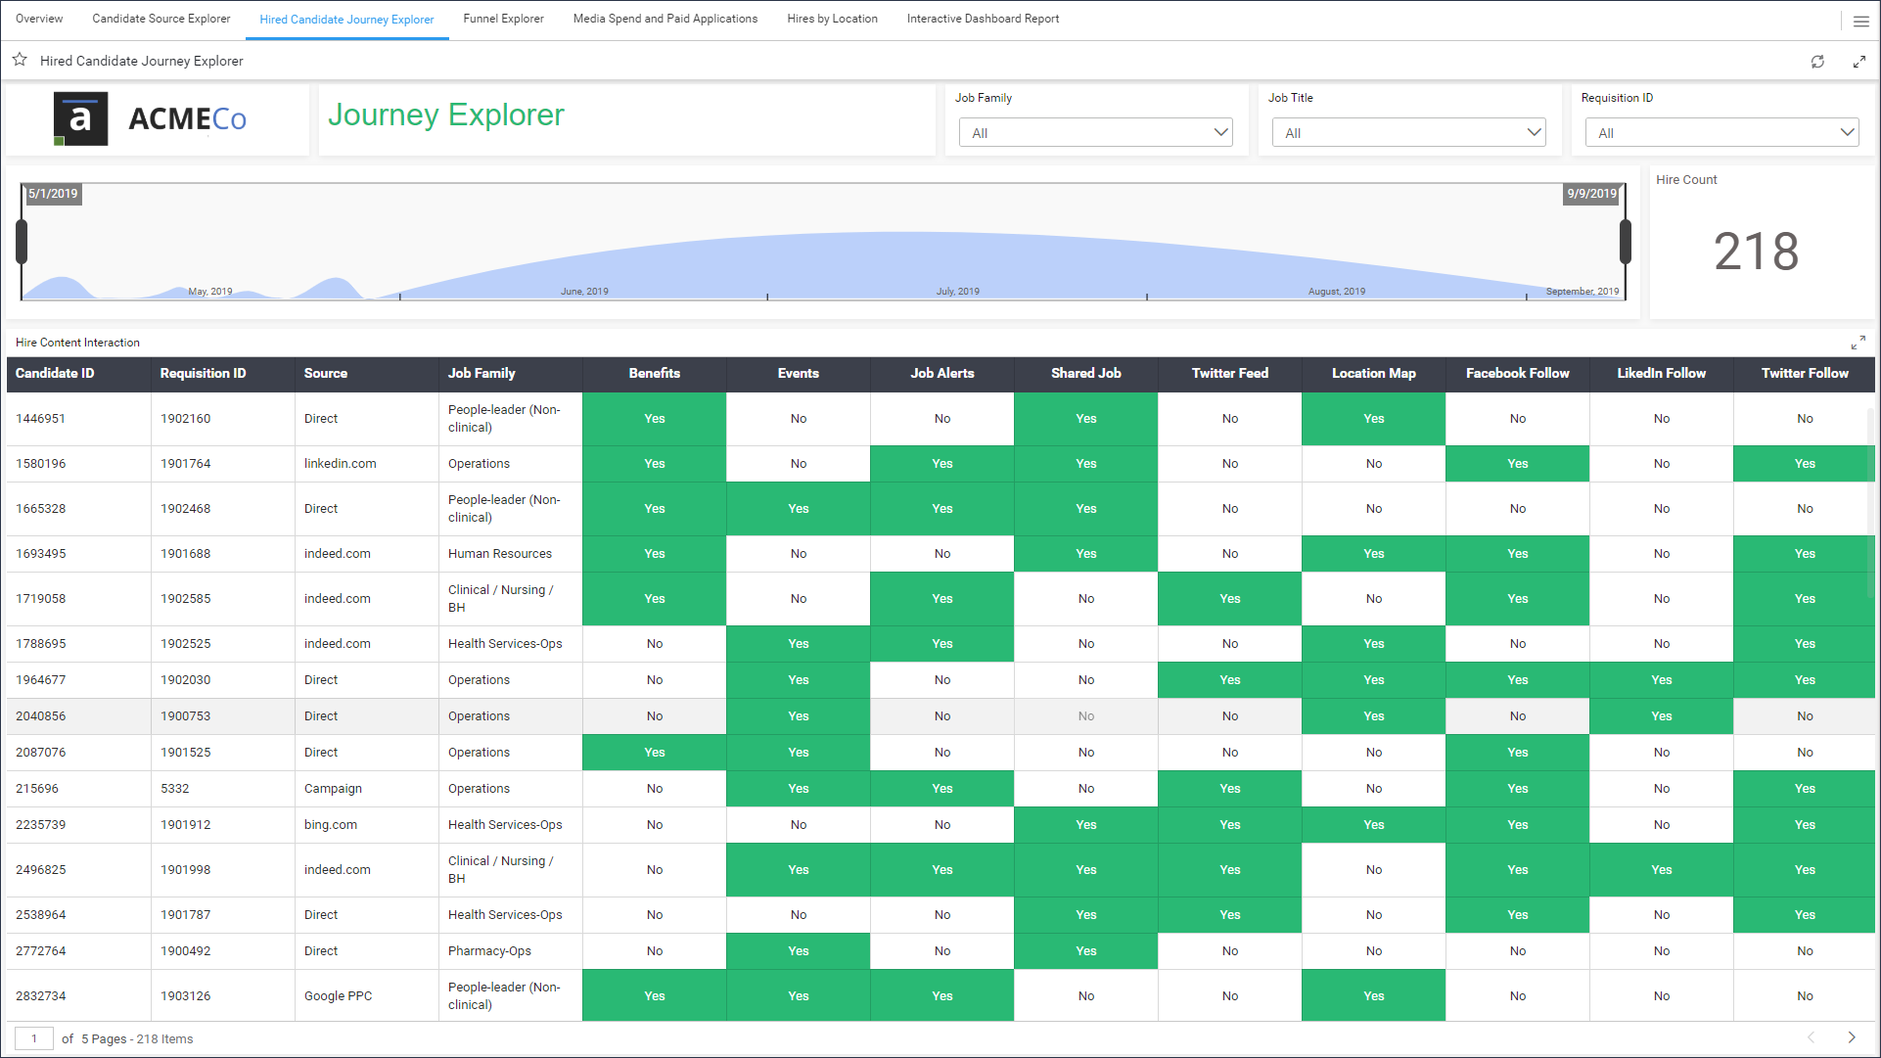The height and width of the screenshot is (1058, 1881).
Task: Open the Requisition ID dropdown
Action: click(x=1721, y=133)
